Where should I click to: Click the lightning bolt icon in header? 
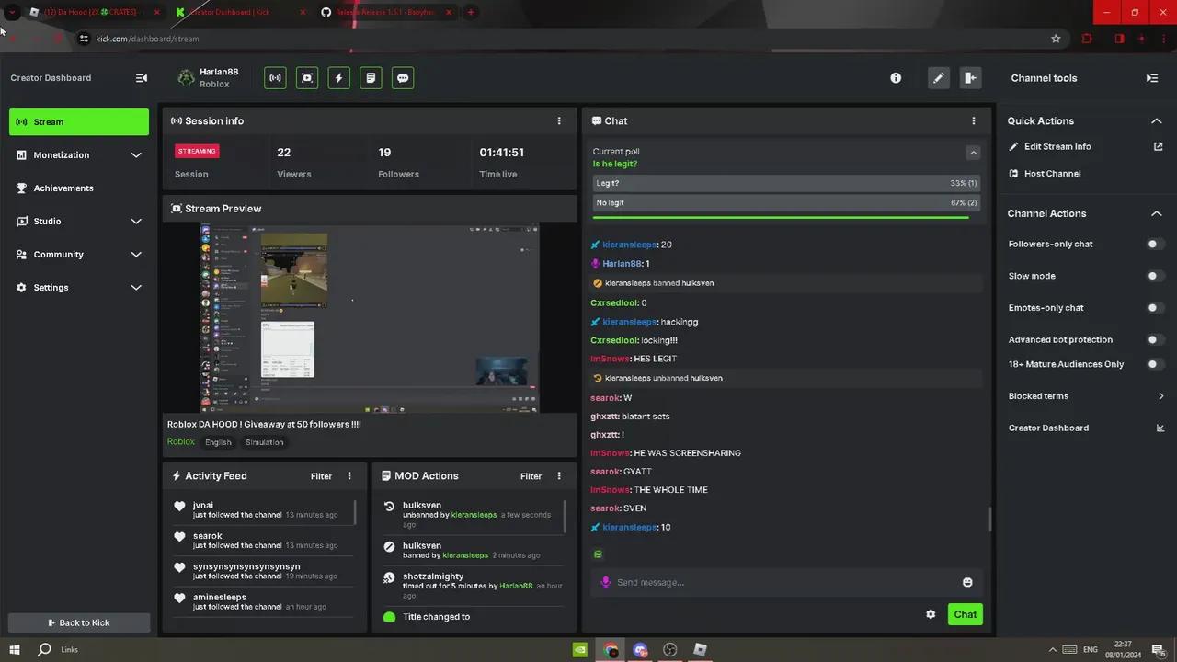click(x=338, y=78)
